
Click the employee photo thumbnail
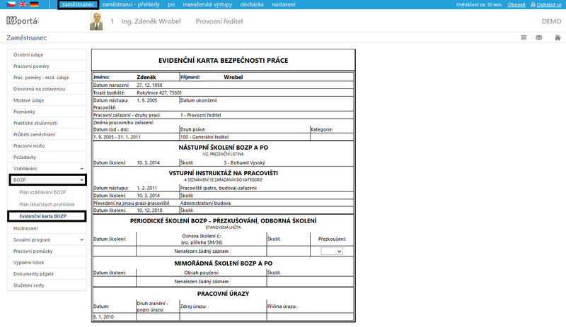coord(96,21)
